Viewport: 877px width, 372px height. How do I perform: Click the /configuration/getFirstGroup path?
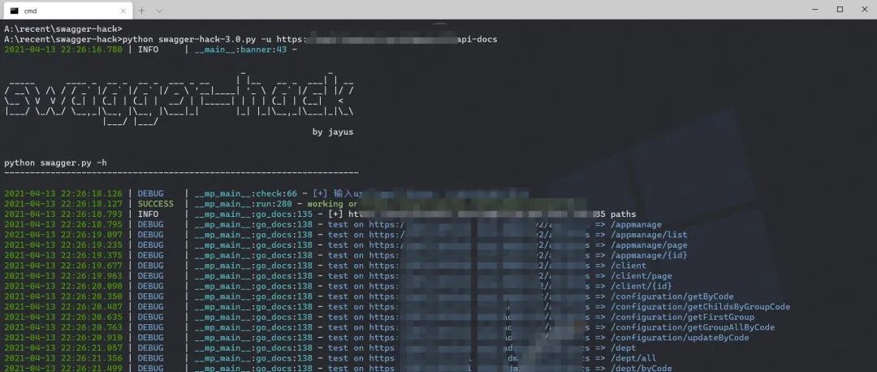point(682,318)
